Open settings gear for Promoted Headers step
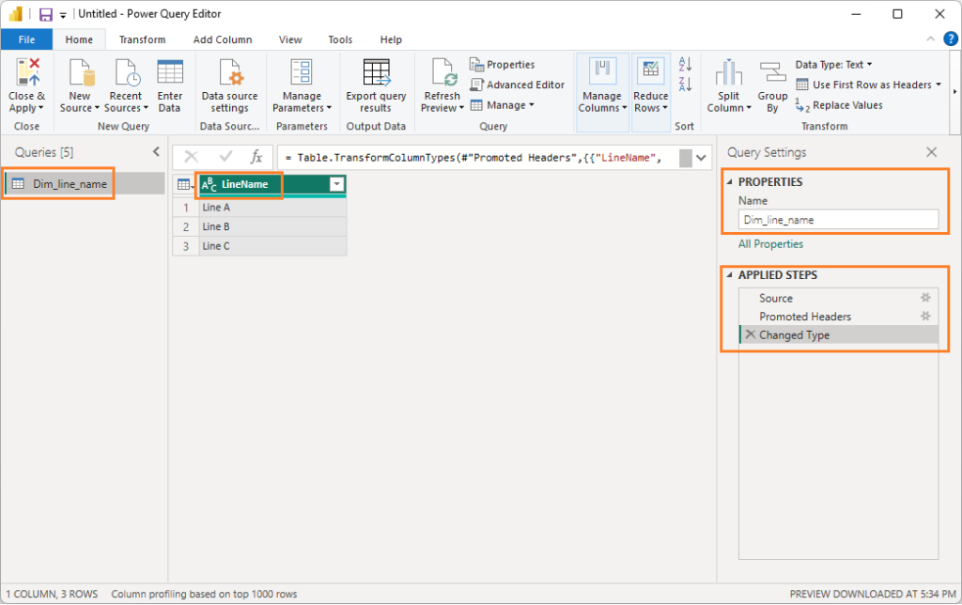This screenshot has width=962, height=605. coord(925,316)
